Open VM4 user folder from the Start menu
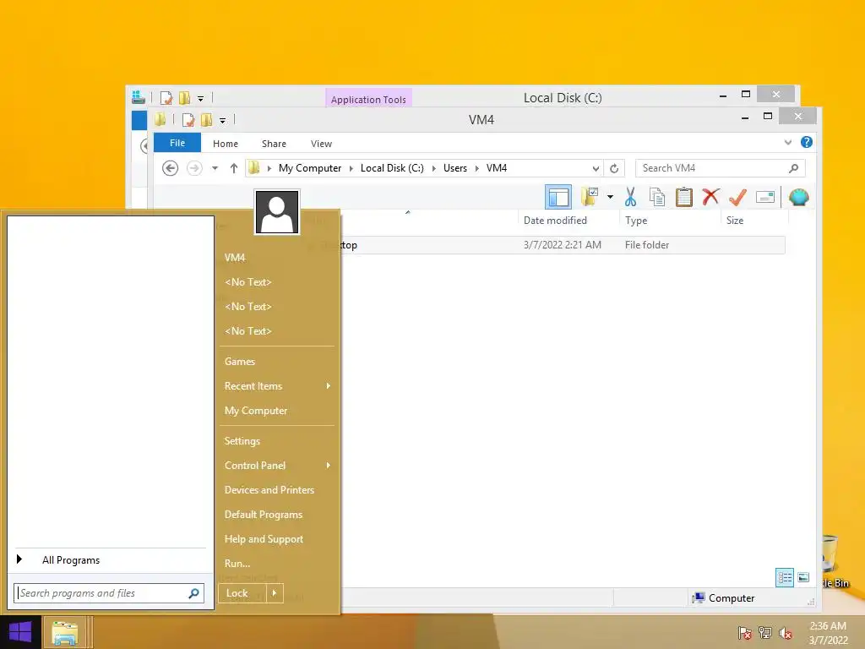Viewport: 865px width, 649px height. (x=235, y=258)
